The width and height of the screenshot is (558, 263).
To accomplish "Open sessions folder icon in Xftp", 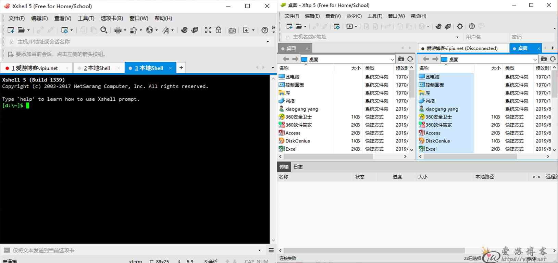I will click(x=299, y=26).
